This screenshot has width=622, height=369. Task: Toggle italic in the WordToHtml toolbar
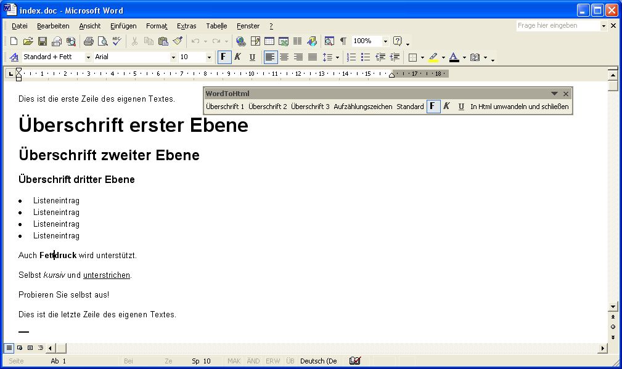point(446,107)
